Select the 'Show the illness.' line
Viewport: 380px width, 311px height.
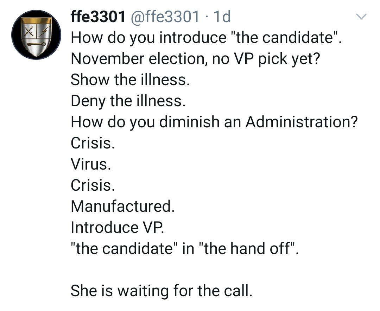click(130, 80)
